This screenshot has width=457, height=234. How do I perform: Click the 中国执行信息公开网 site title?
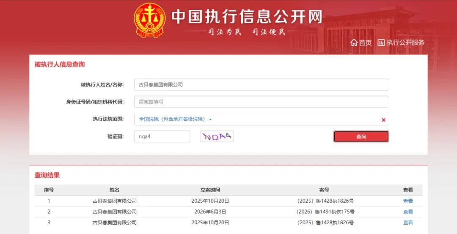(247, 16)
